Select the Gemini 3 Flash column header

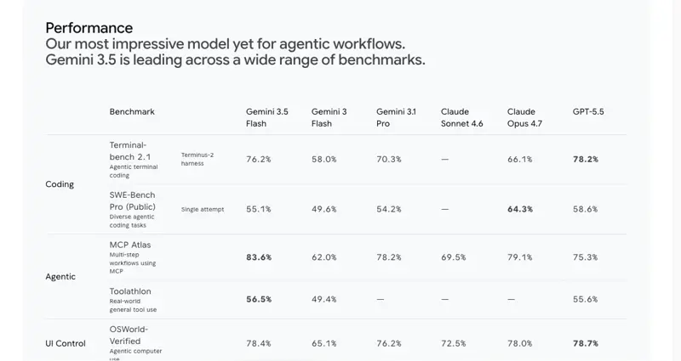click(329, 117)
